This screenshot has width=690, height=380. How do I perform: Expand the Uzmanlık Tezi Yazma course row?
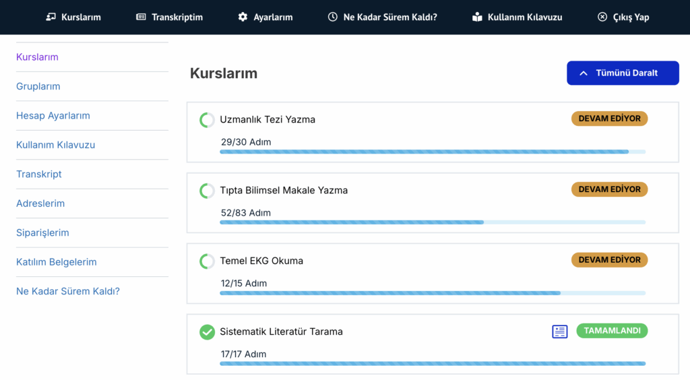[268, 120]
